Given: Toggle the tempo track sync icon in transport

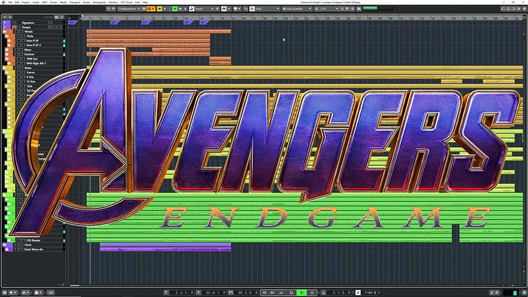Looking at the screenshot, I should (x=358, y=292).
